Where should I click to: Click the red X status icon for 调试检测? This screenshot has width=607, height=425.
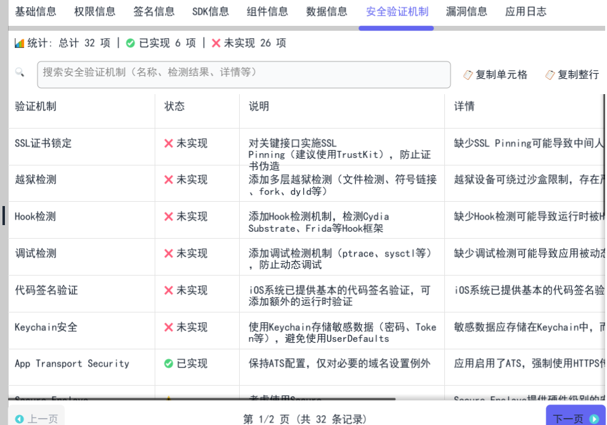coord(168,253)
